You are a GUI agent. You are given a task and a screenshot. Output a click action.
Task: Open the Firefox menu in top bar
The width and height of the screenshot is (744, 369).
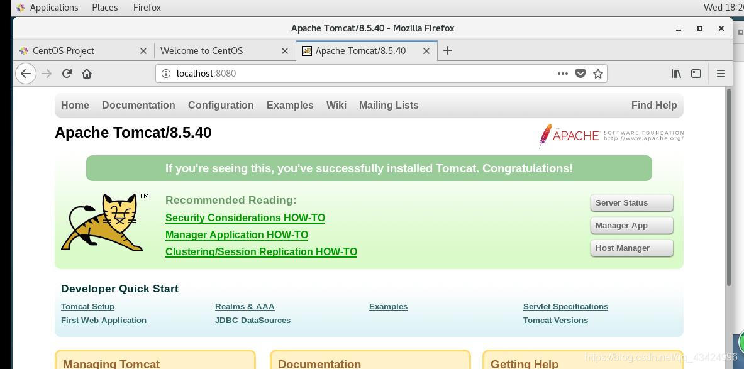[x=147, y=8]
